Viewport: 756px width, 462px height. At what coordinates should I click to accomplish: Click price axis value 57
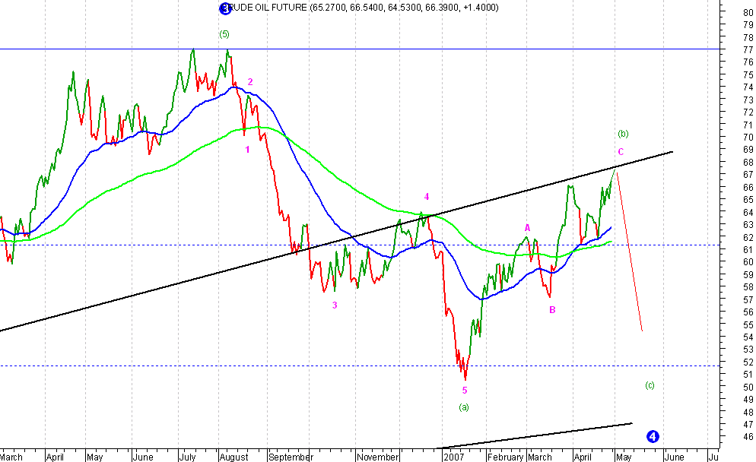click(x=748, y=299)
